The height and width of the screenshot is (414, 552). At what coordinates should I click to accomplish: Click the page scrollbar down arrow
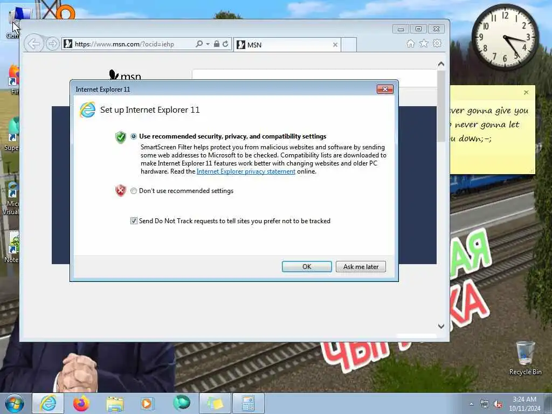pyautogui.click(x=441, y=326)
